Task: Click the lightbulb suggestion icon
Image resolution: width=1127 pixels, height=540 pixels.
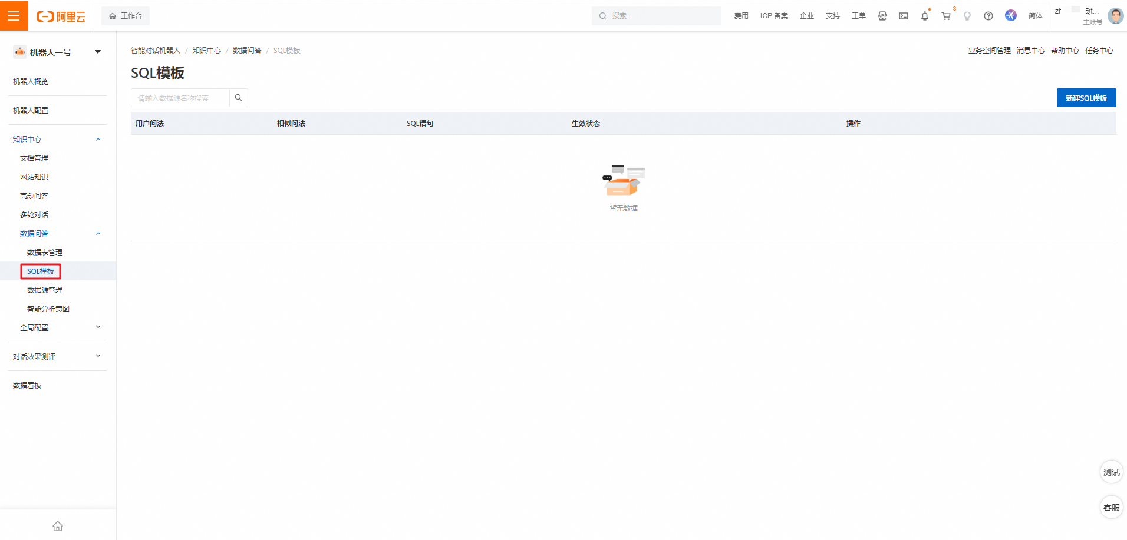Action: [x=967, y=16]
